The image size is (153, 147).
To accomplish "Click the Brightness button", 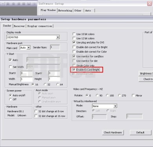I will (146, 74).
